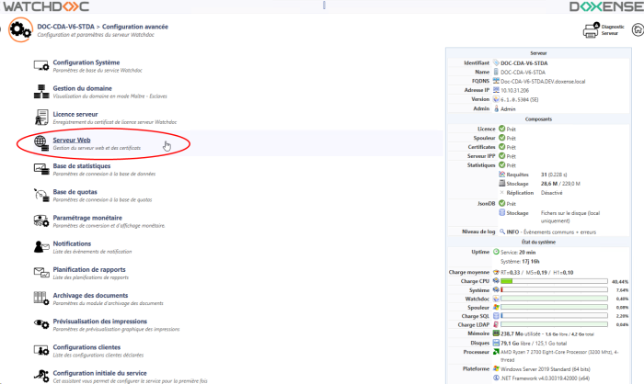
Task: Open Configurations clientes link
Action: pos(88,346)
